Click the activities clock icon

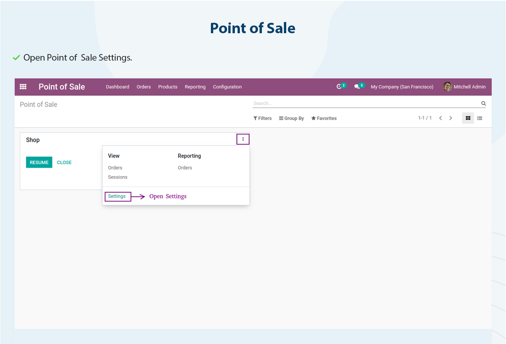(339, 87)
